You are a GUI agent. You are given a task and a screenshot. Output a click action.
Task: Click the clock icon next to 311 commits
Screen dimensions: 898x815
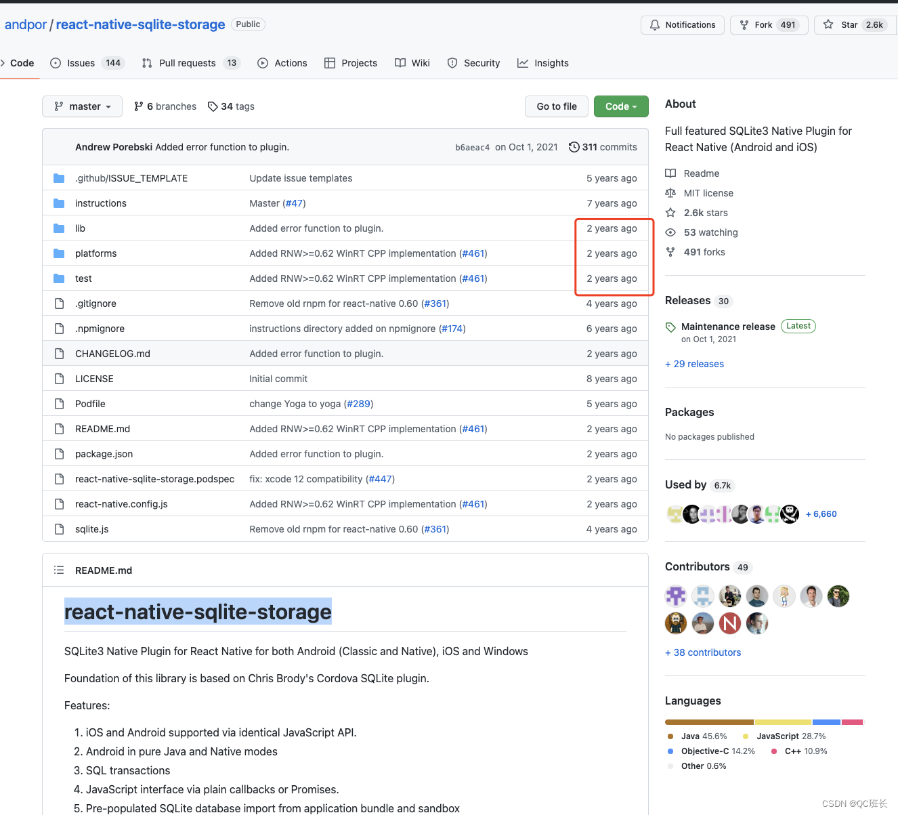click(574, 146)
